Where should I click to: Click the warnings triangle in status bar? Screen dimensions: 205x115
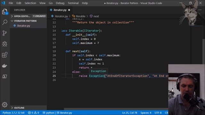click(x=35, y=113)
